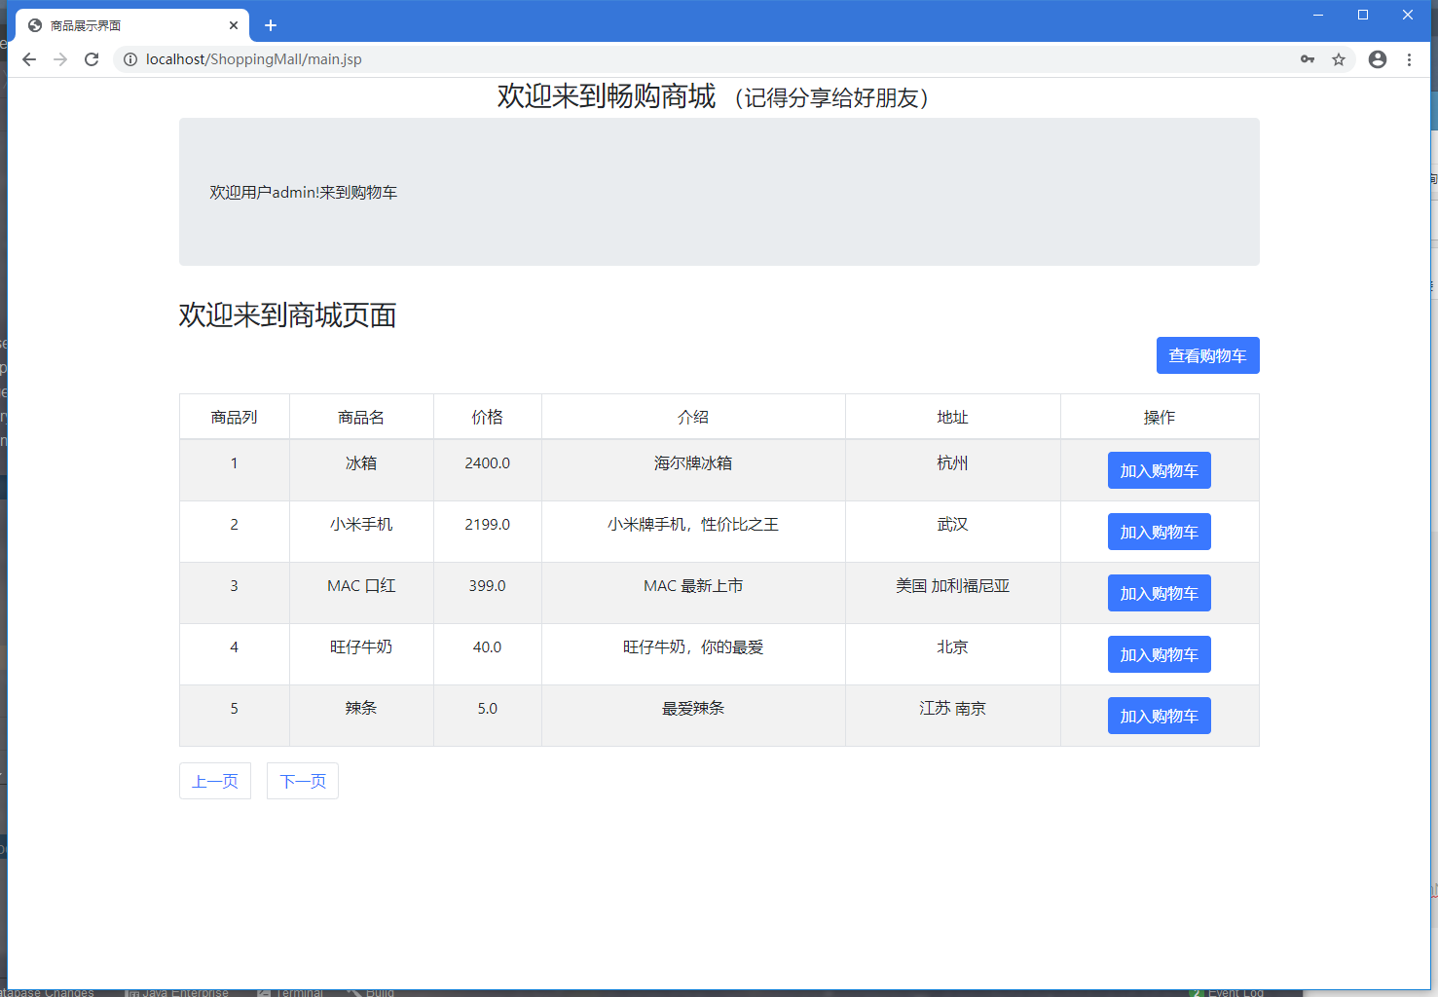Image resolution: width=1438 pixels, height=997 pixels.
Task: Click the browser forward arrow
Action: (x=60, y=59)
